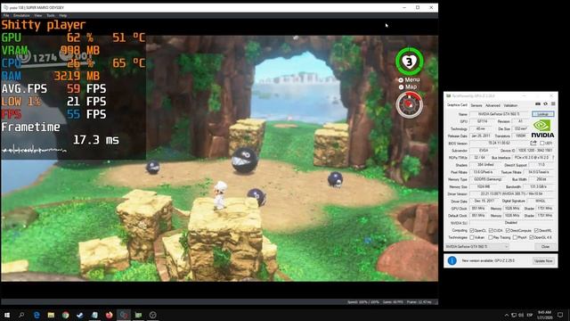
Task: Maximize the yuzu window
Action: (x=418, y=7)
